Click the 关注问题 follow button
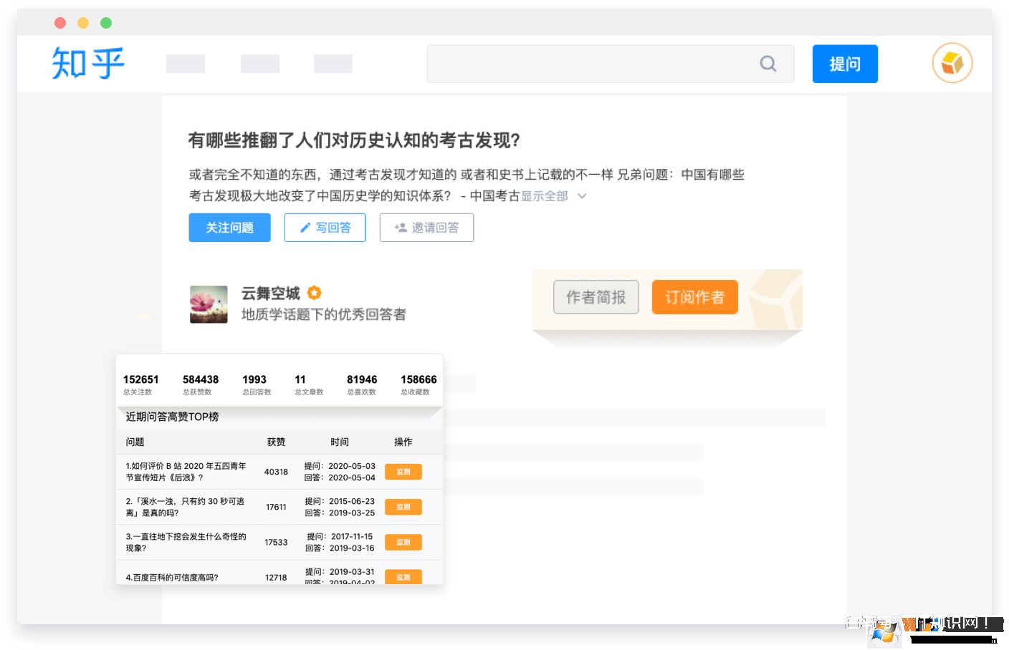Image resolution: width=1009 pixels, height=650 pixels. pos(229,228)
